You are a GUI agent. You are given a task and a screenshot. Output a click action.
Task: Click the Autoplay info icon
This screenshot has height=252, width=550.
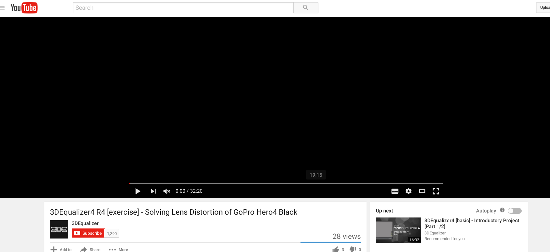pyautogui.click(x=502, y=210)
